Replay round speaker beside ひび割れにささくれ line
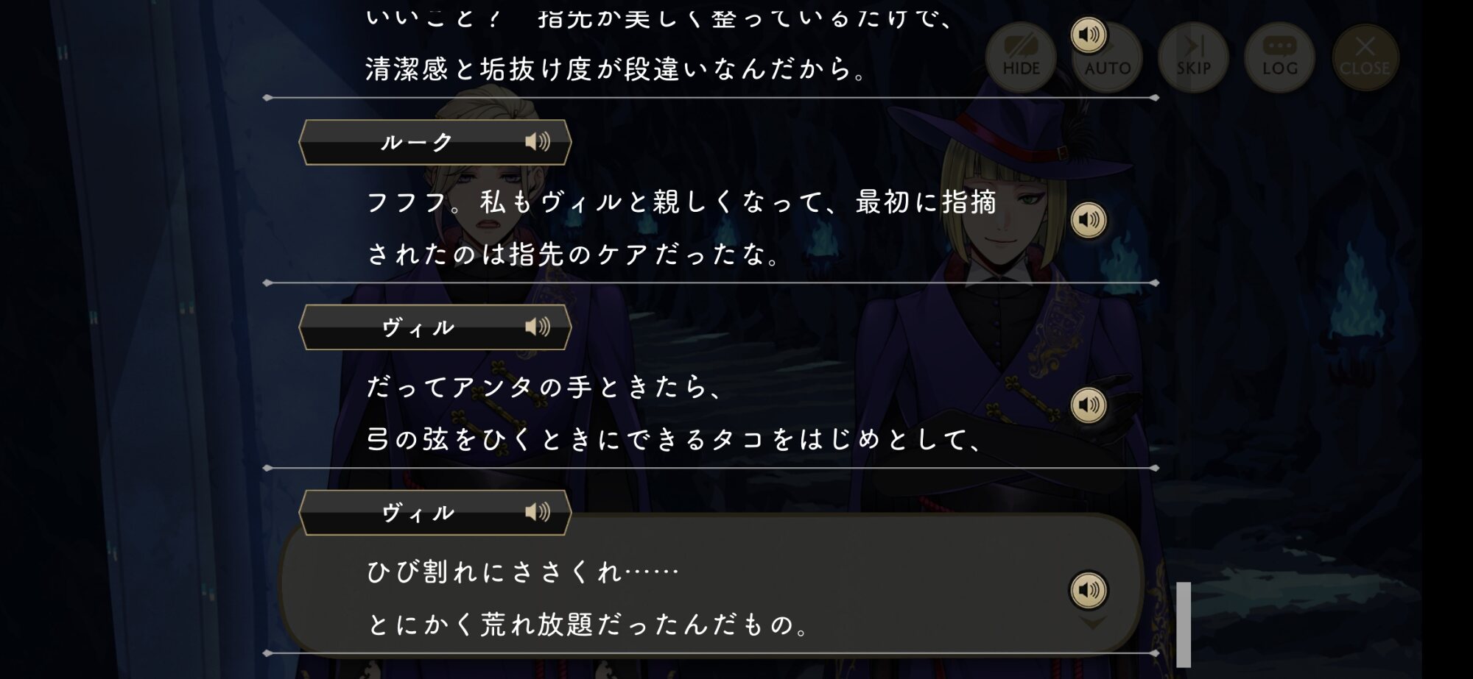This screenshot has width=1473, height=679. [1088, 590]
